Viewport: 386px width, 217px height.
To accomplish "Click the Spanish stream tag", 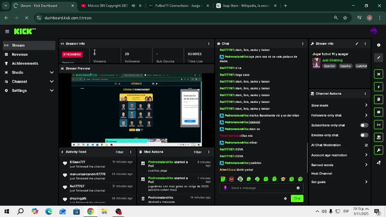I will (x=329, y=66).
